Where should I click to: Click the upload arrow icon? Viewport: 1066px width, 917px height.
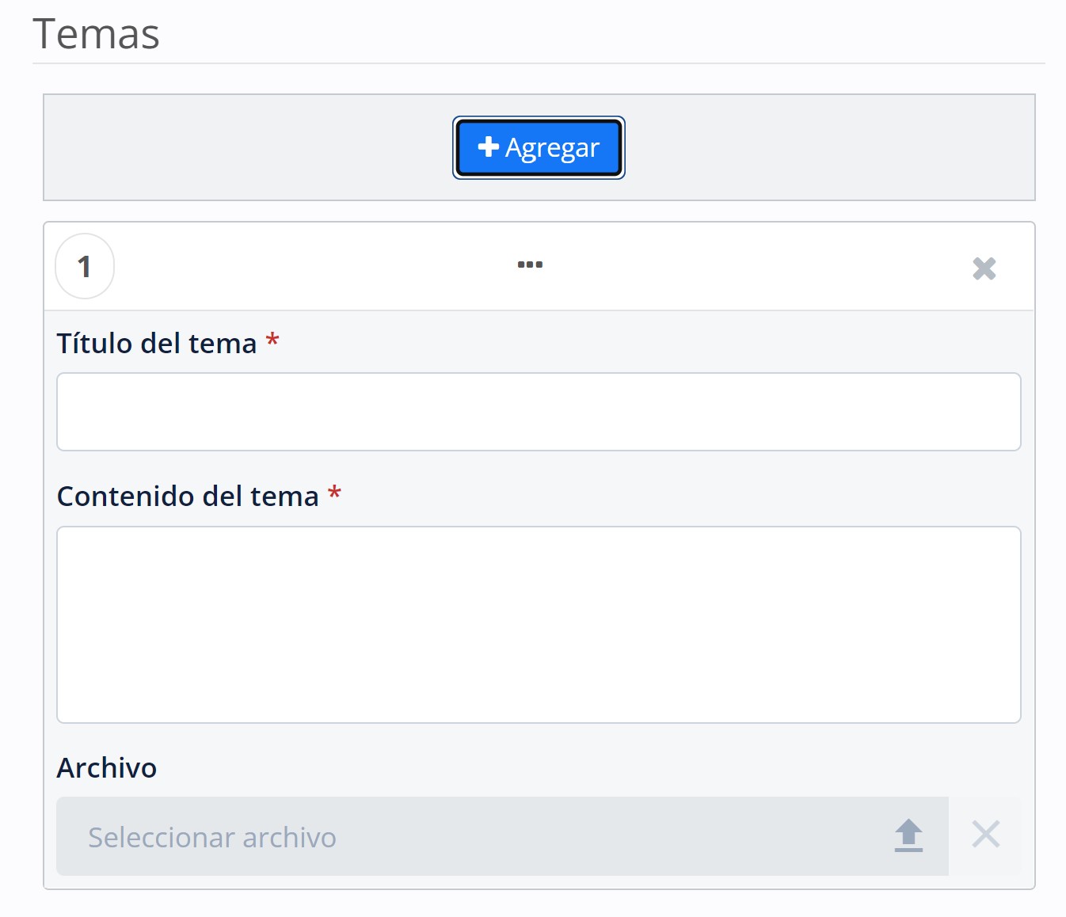(908, 835)
